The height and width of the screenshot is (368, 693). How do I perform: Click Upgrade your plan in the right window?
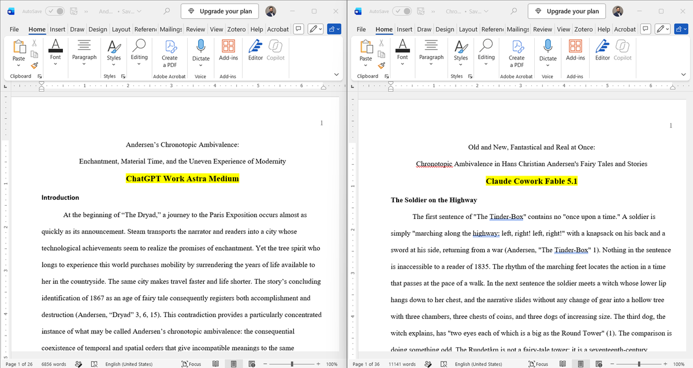(567, 11)
